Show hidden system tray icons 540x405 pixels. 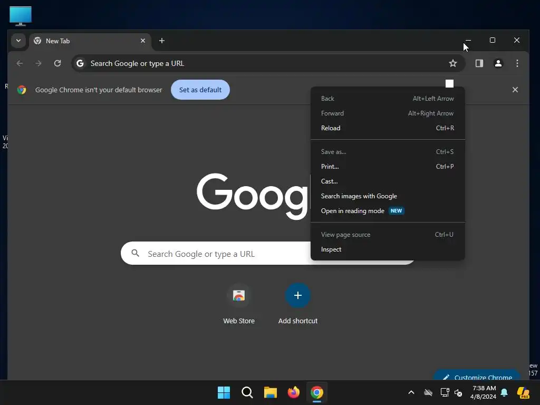tap(411, 392)
